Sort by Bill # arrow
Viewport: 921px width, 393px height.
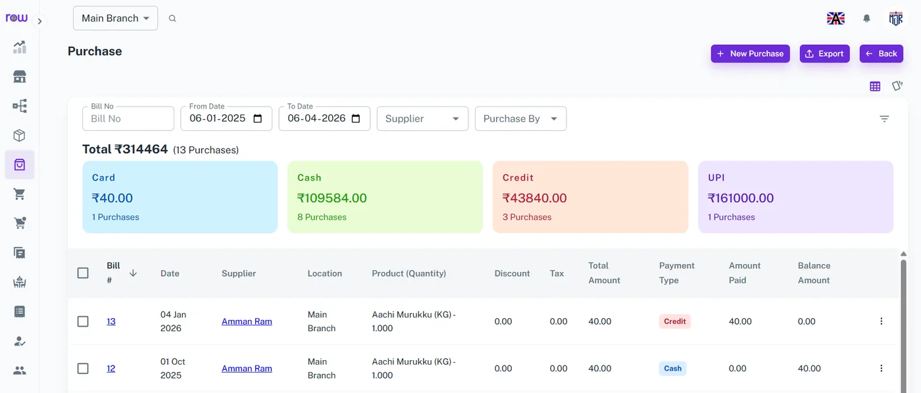click(133, 273)
